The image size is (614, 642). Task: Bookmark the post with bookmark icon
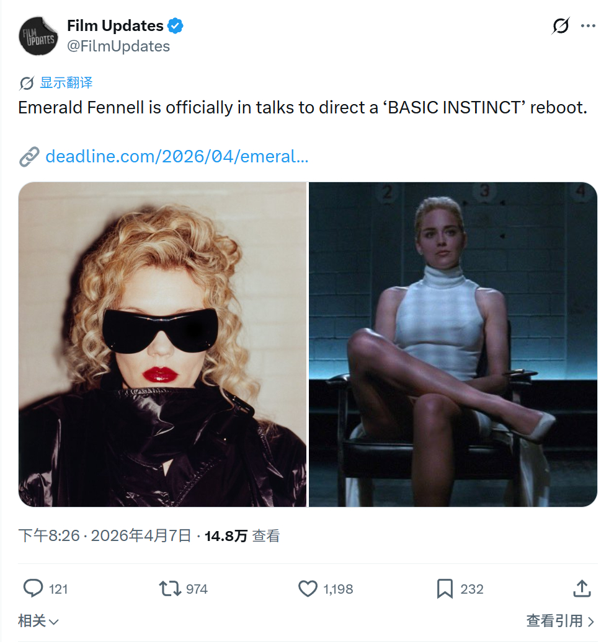445,589
